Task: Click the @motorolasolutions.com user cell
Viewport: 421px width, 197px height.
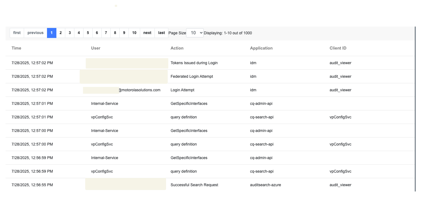Action: [x=140, y=90]
